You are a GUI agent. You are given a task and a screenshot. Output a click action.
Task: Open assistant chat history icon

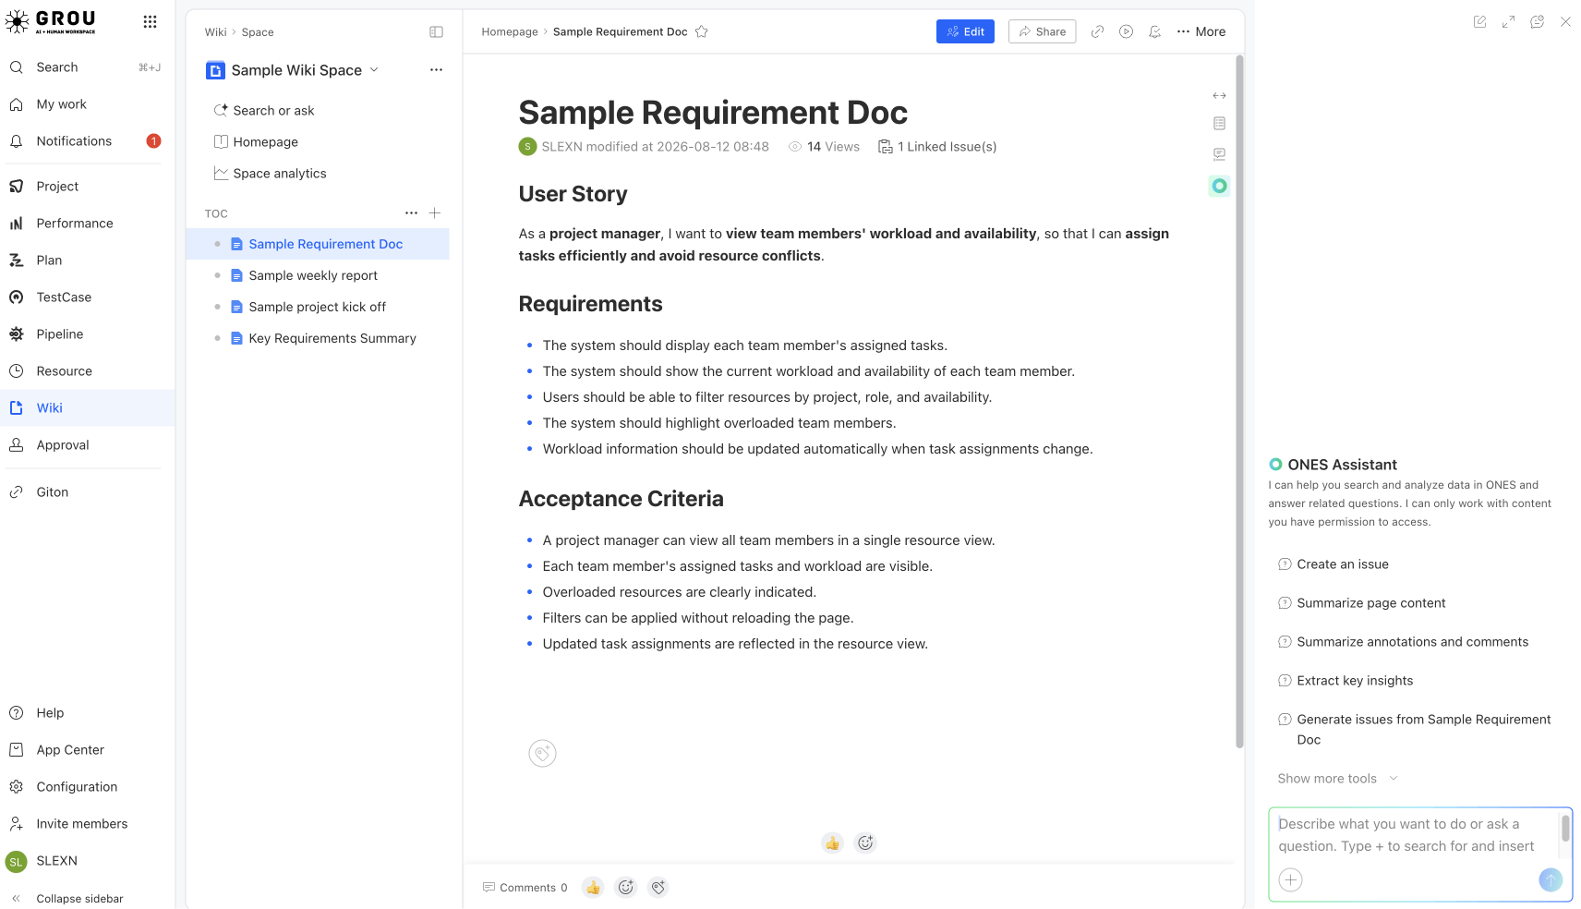click(x=1537, y=21)
